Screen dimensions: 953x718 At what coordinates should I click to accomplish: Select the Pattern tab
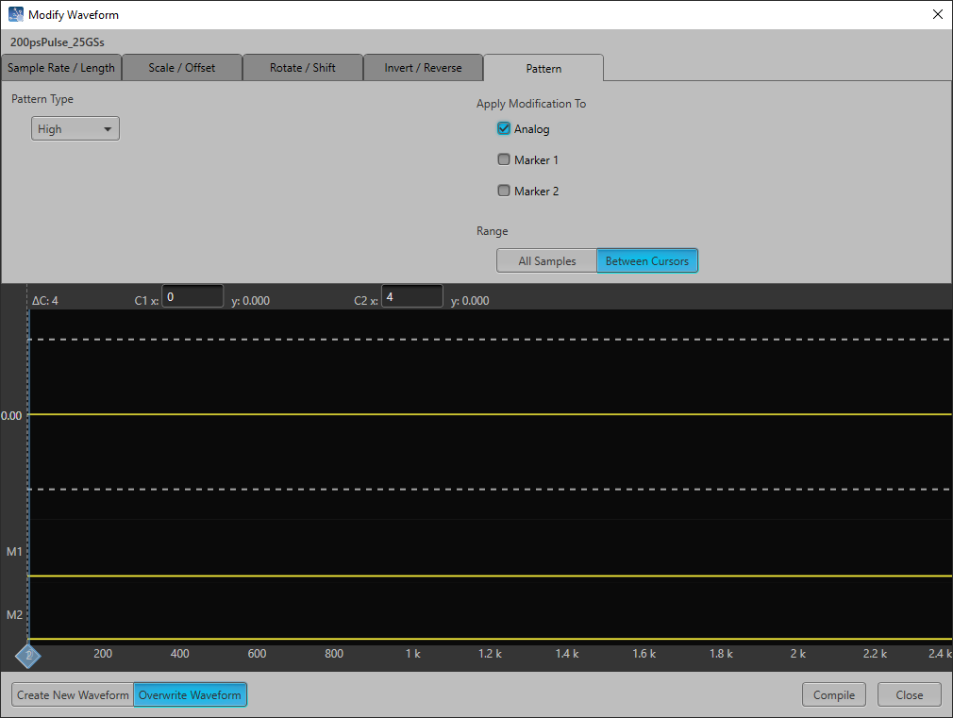(x=543, y=67)
